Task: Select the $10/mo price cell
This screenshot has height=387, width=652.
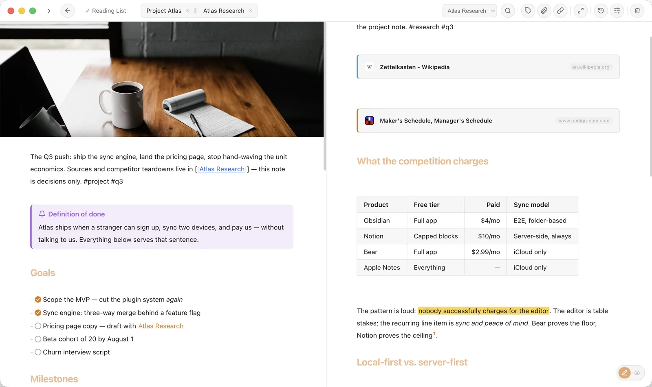Action: [x=486, y=236]
